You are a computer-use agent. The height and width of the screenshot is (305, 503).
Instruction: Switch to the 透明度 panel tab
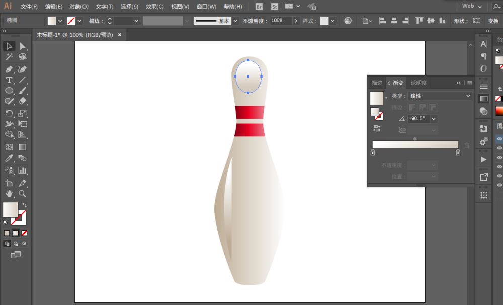(x=418, y=83)
